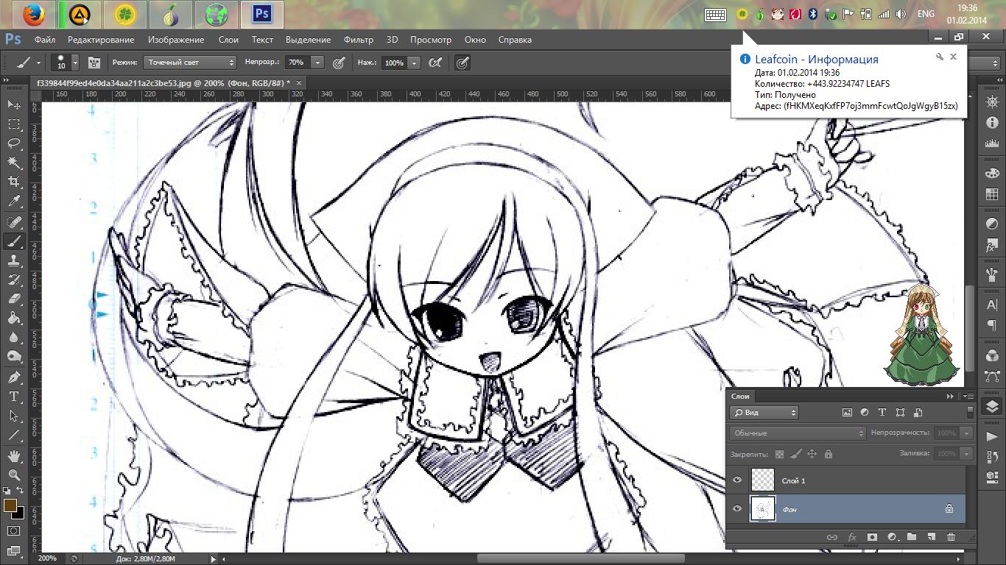Pick the Crop tool

click(14, 182)
